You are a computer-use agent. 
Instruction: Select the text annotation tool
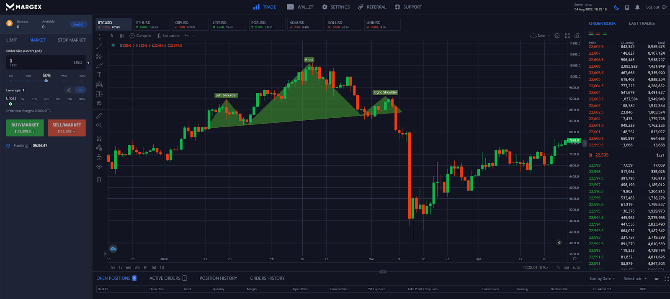[x=99, y=75]
